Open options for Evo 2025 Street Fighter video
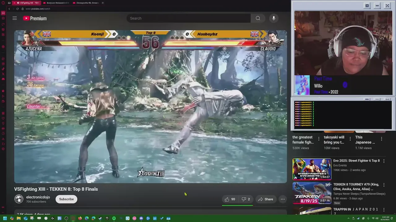Viewport: 396px width, 222px height. [x=384, y=161]
